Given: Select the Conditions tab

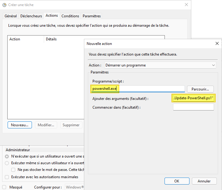Looking at the screenshot, I should click(70, 16).
